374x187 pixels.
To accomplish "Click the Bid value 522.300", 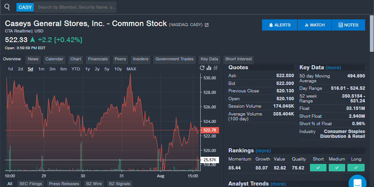I will click(285, 83).
